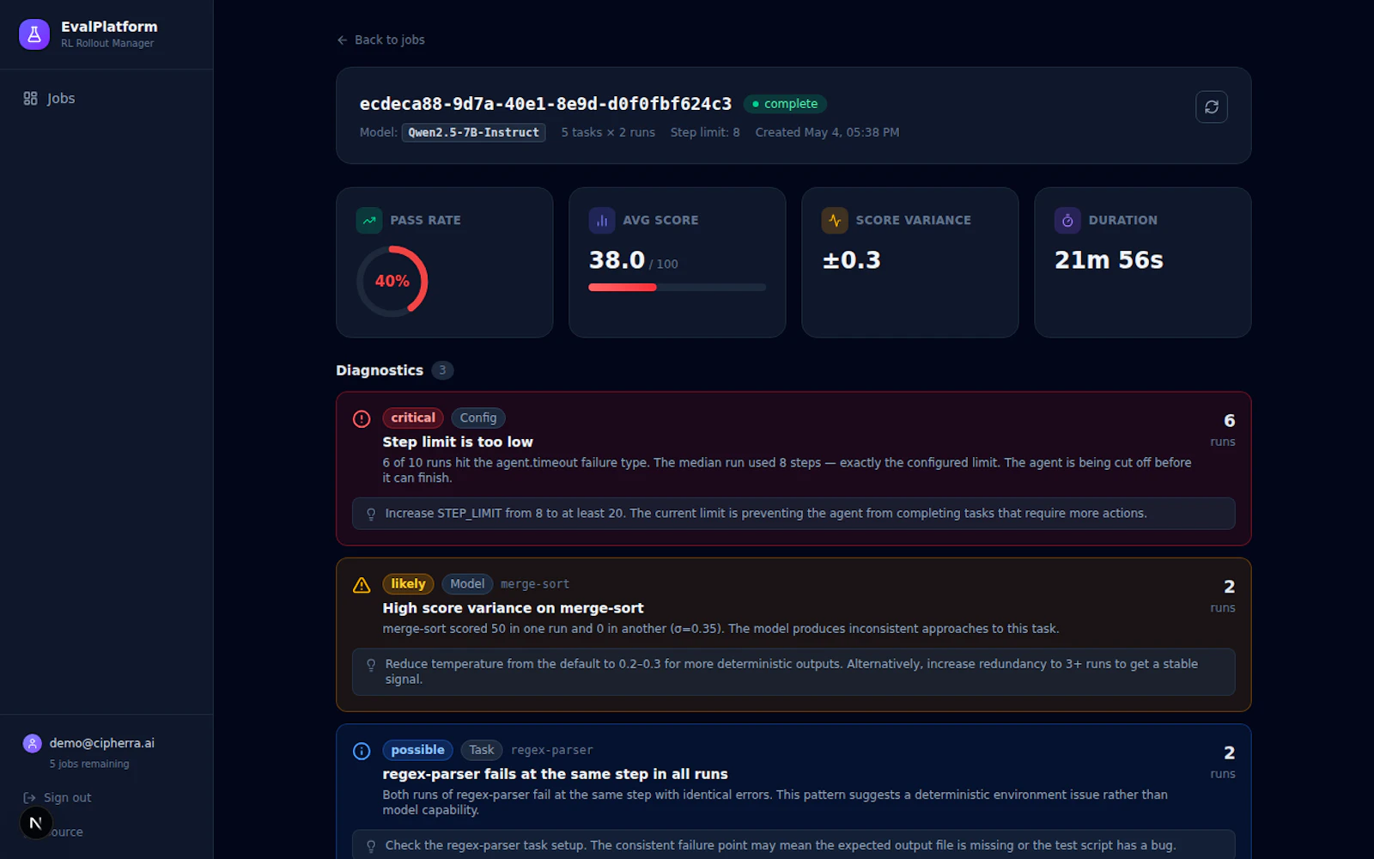
Task: Click the Config category tag
Action: pyautogui.click(x=477, y=418)
